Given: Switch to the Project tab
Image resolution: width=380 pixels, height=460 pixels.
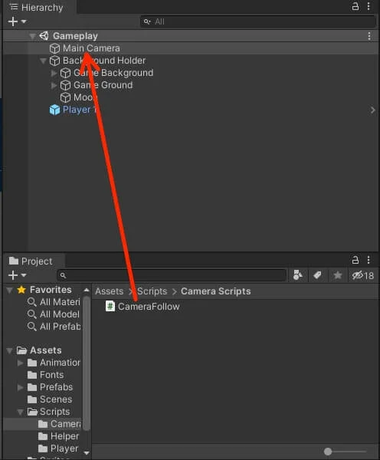Looking at the screenshot, I should [31, 261].
